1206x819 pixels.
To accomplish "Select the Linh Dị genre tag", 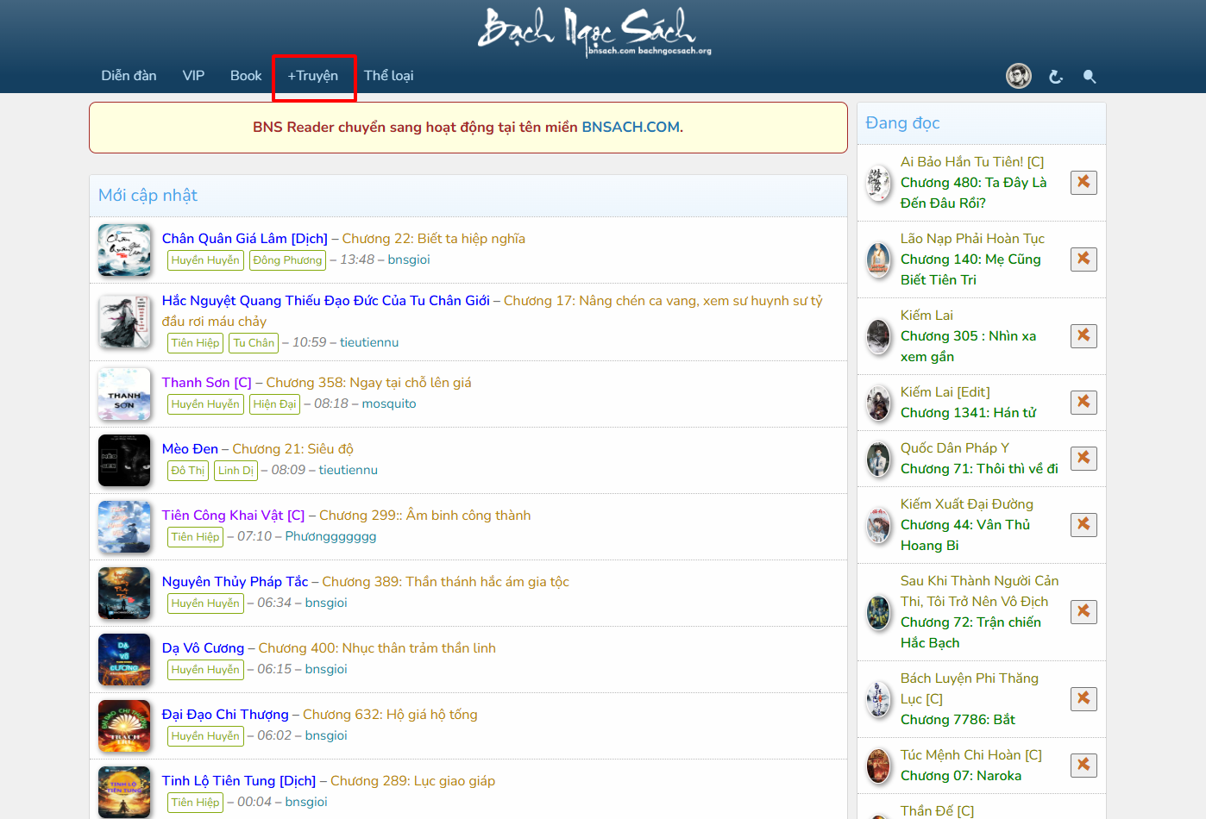I will pyautogui.click(x=236, y=471).
